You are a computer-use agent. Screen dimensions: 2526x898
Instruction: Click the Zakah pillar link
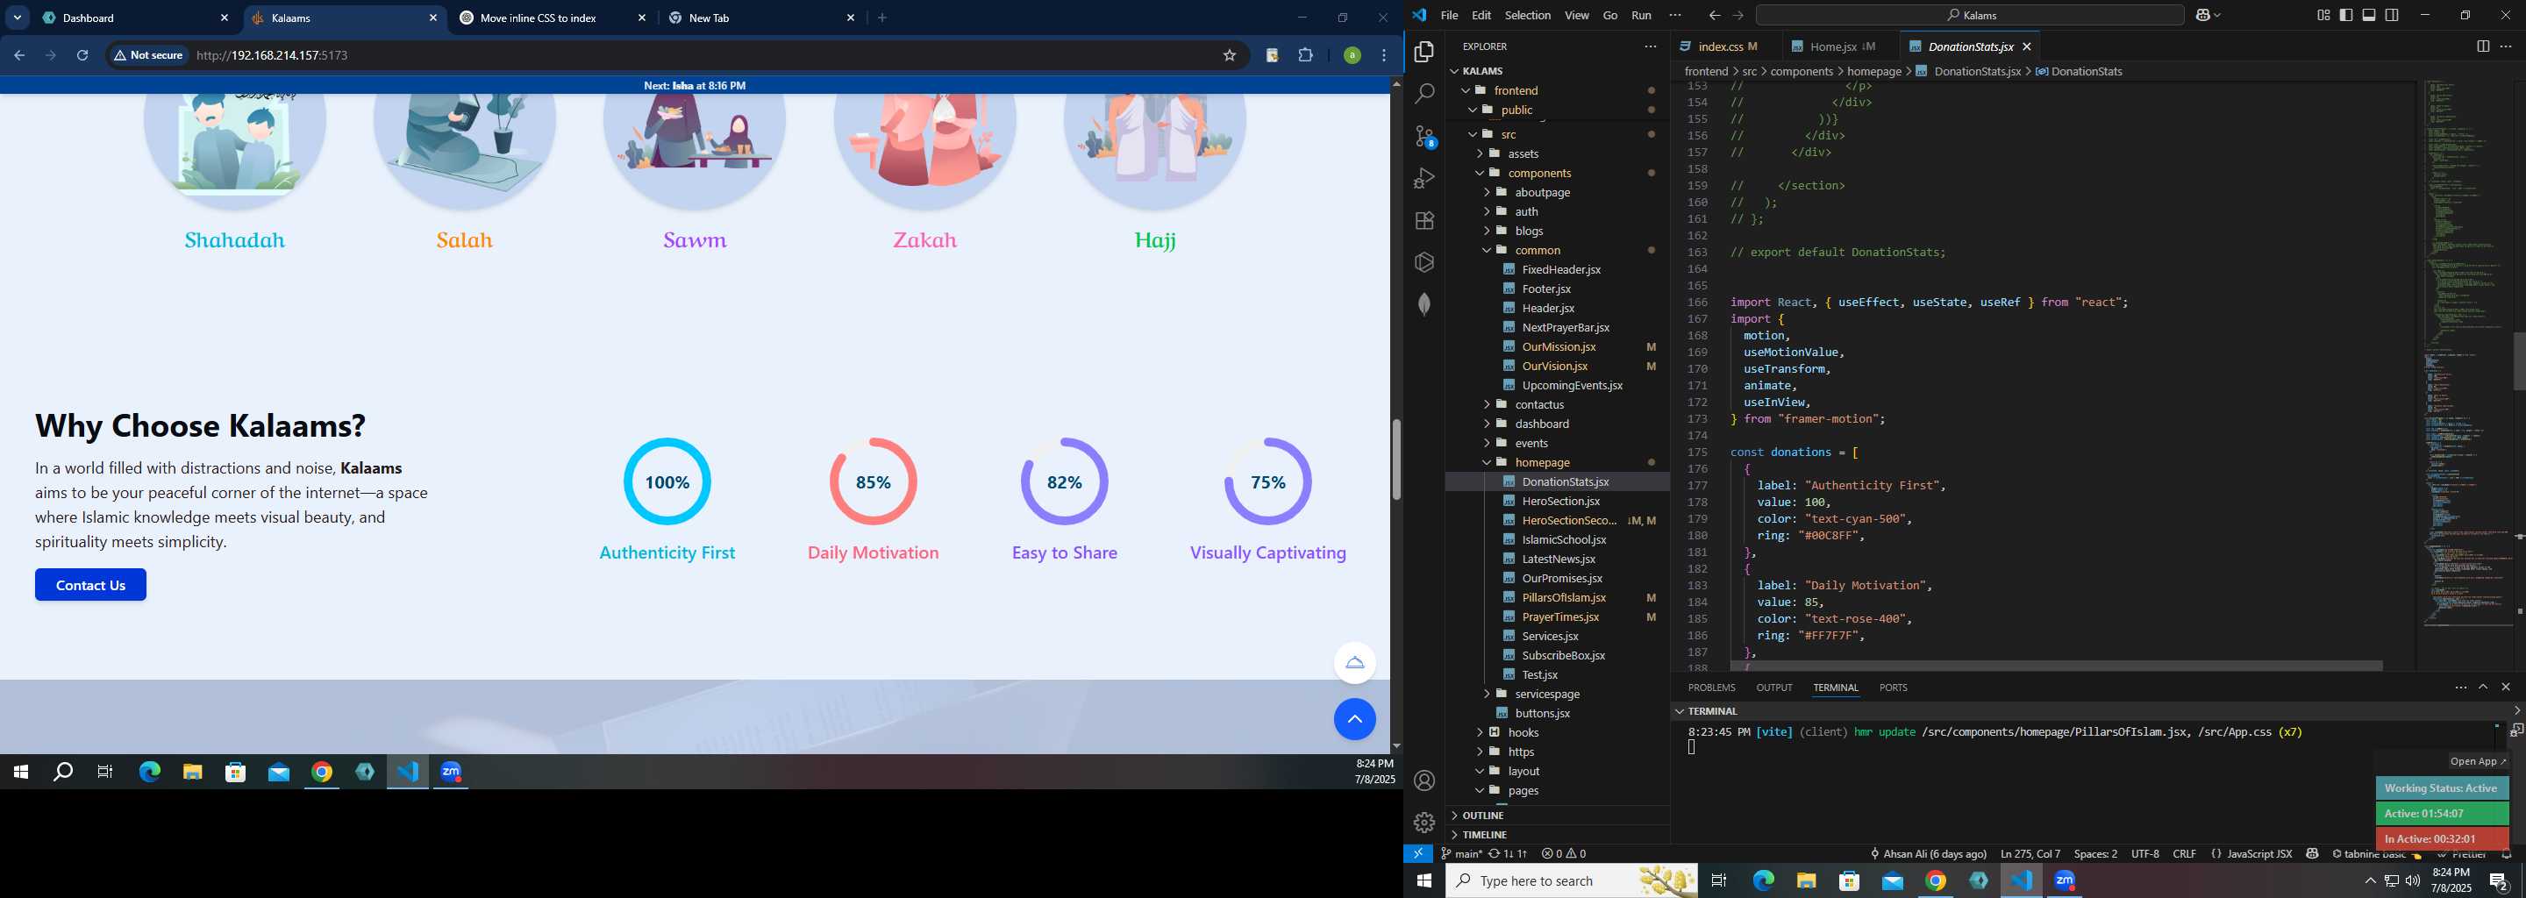point(924,240)
